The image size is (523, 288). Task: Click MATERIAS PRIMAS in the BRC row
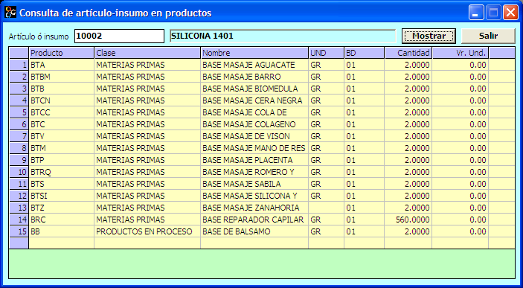147,220
